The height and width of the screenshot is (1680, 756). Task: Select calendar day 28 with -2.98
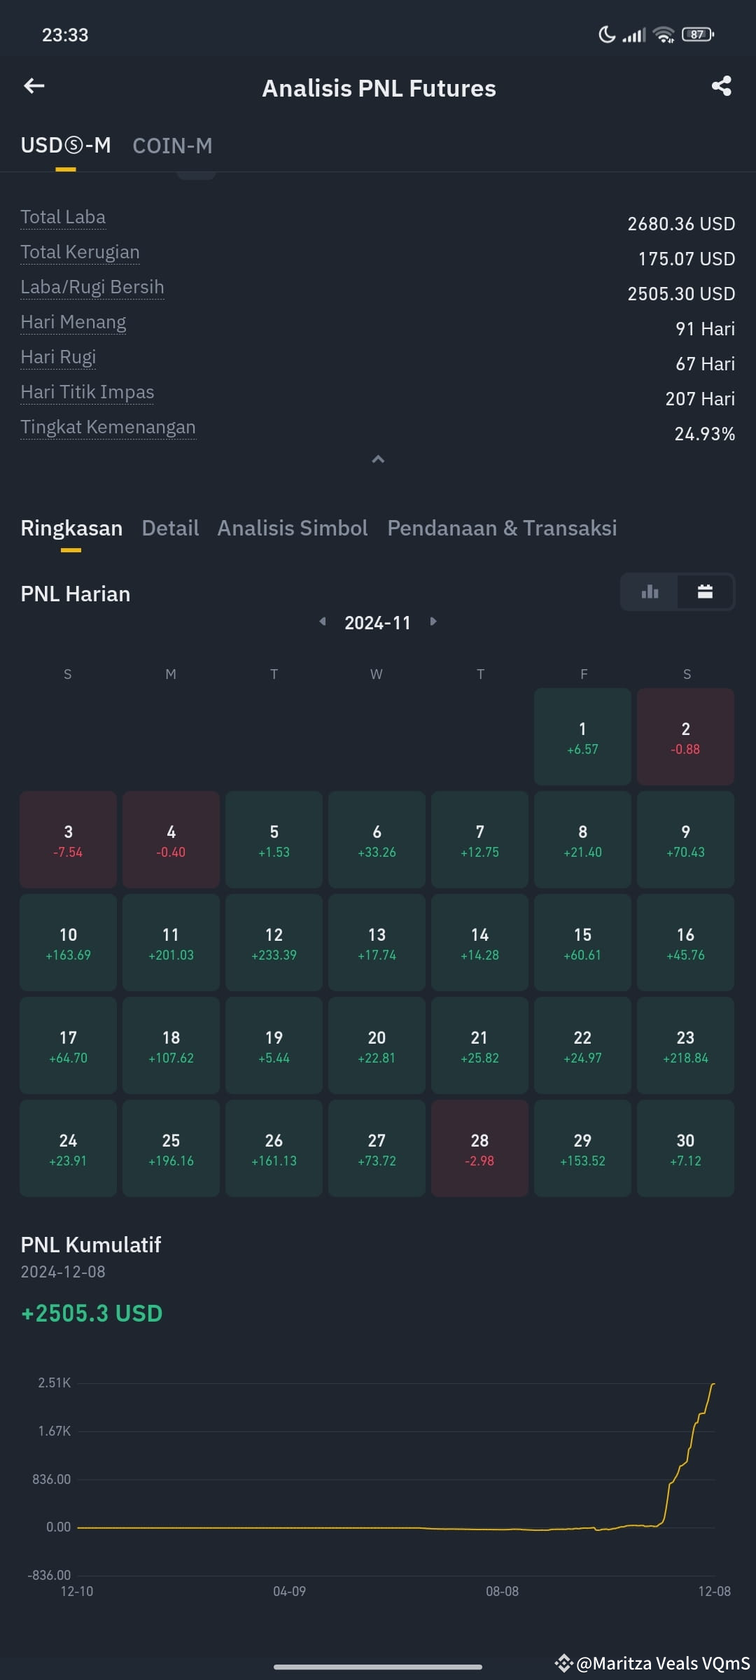479,1148
